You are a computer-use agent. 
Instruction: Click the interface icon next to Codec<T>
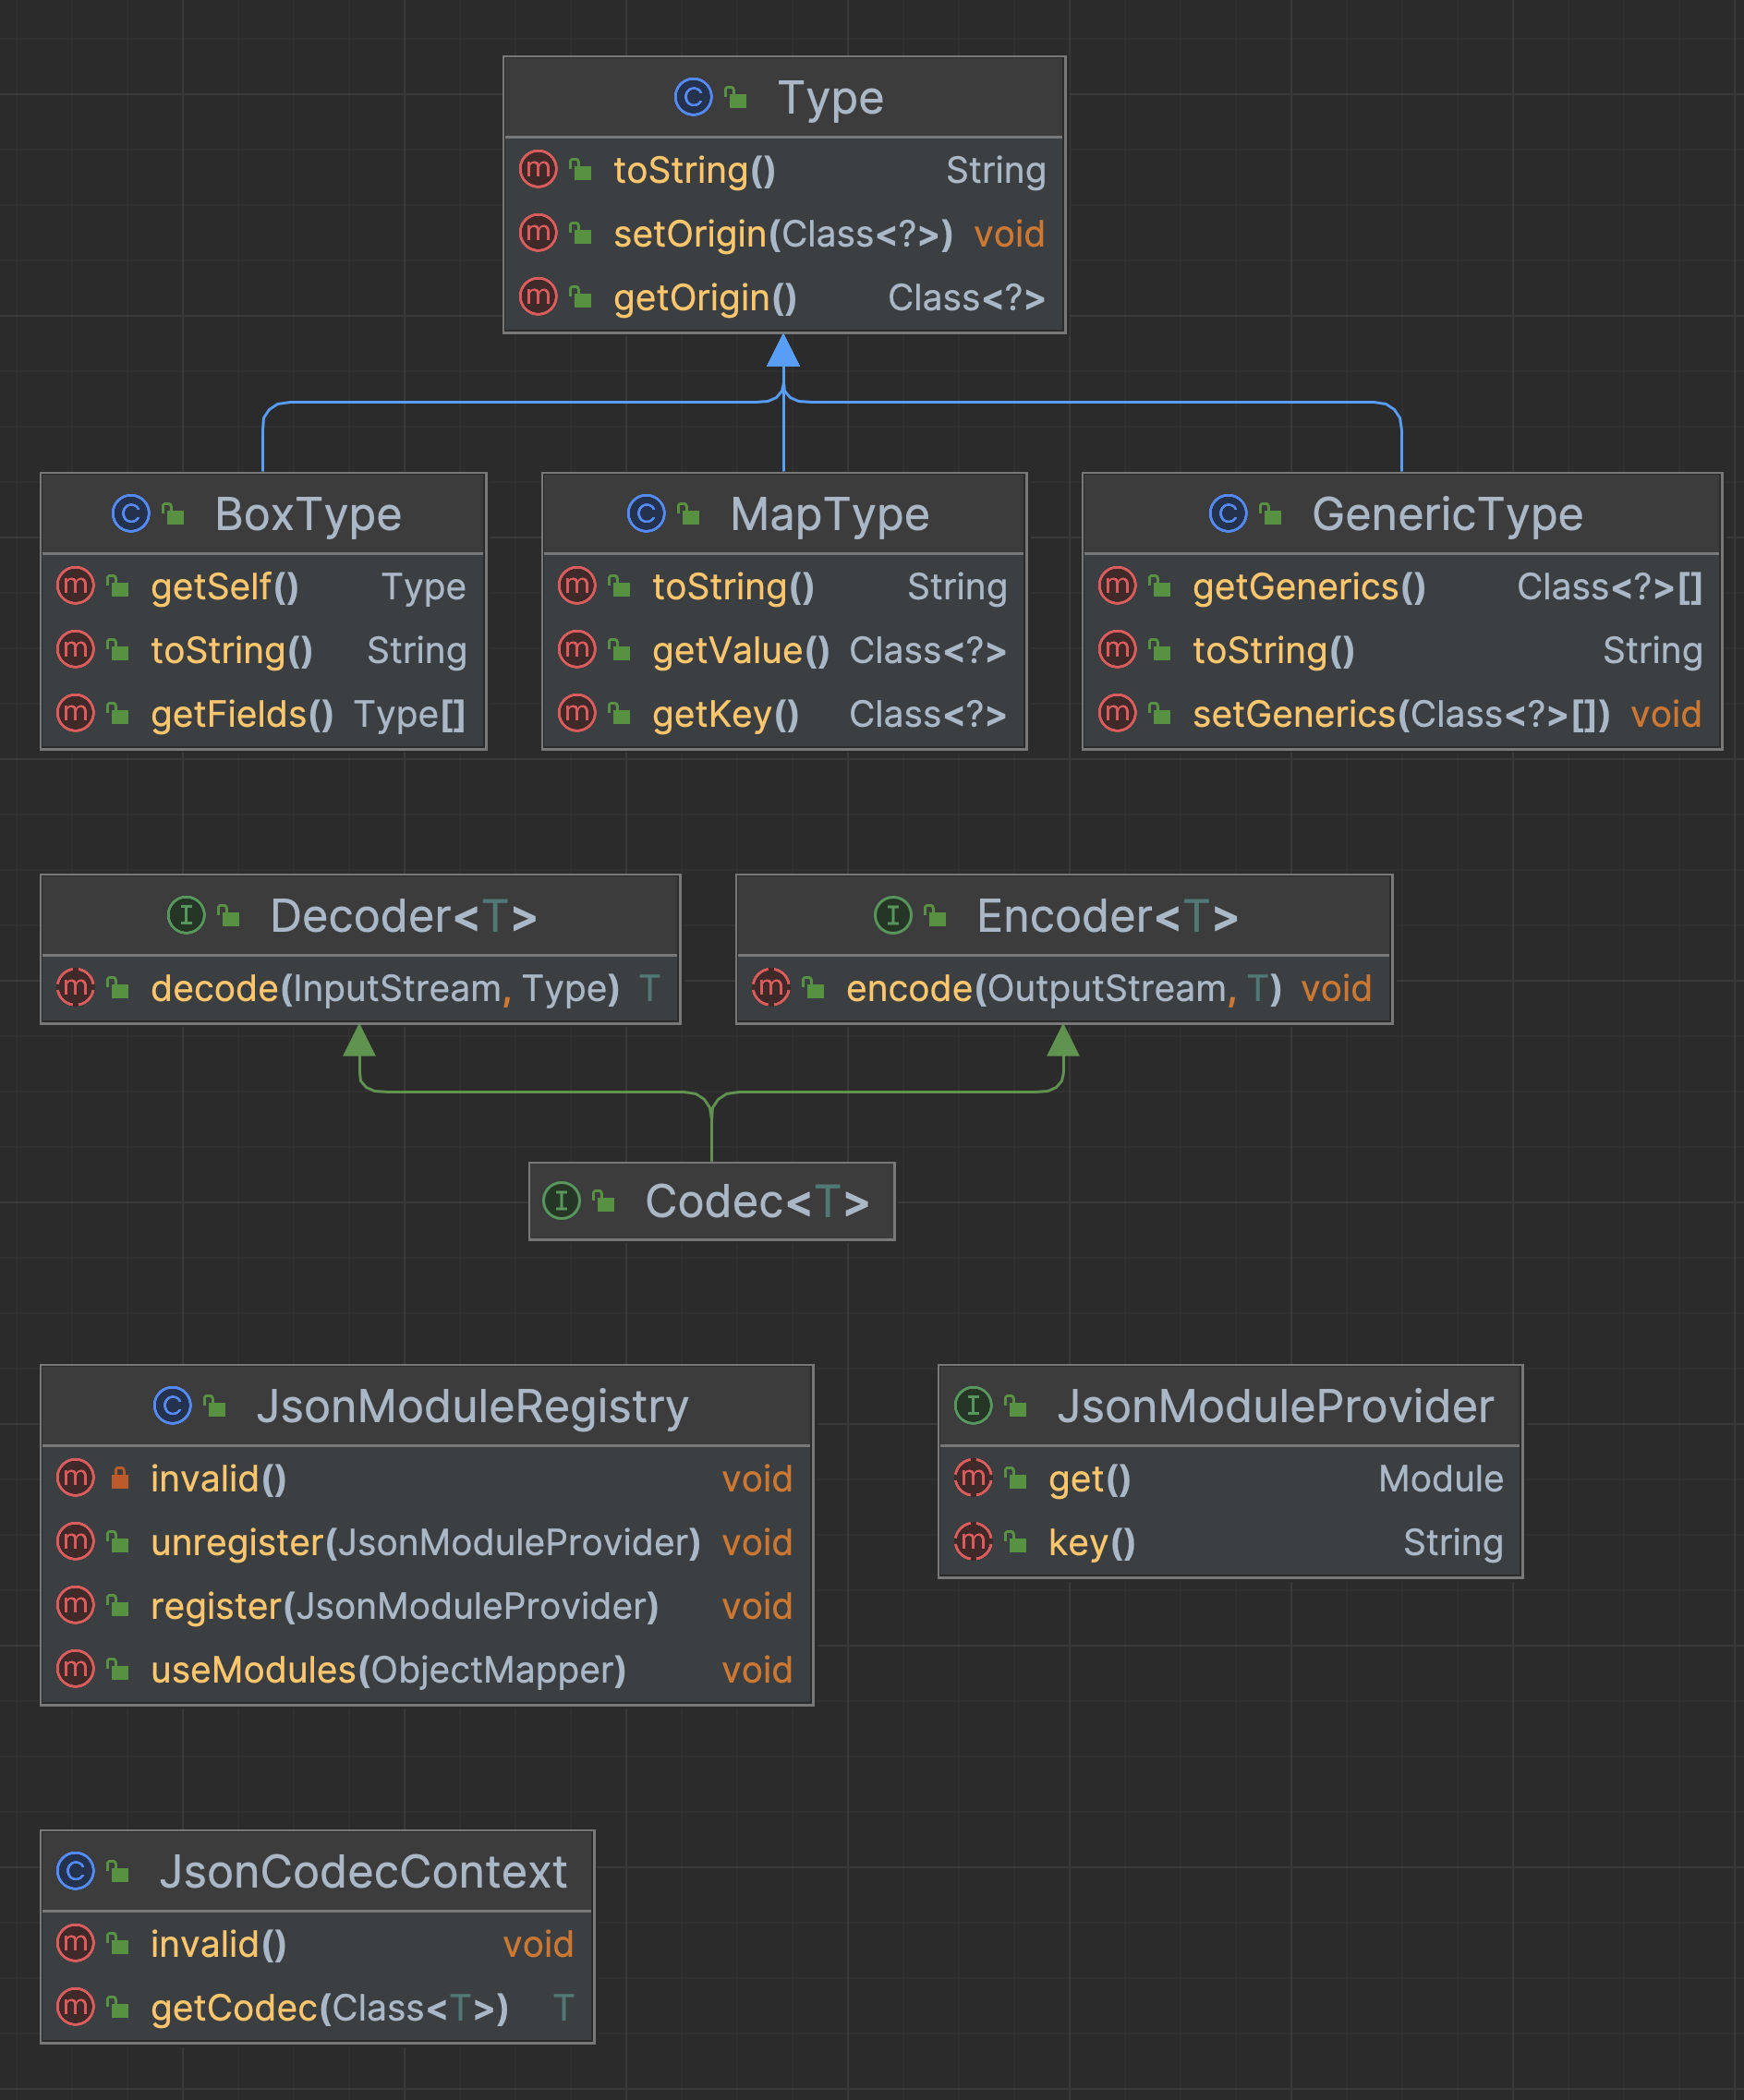(561, 1201)
